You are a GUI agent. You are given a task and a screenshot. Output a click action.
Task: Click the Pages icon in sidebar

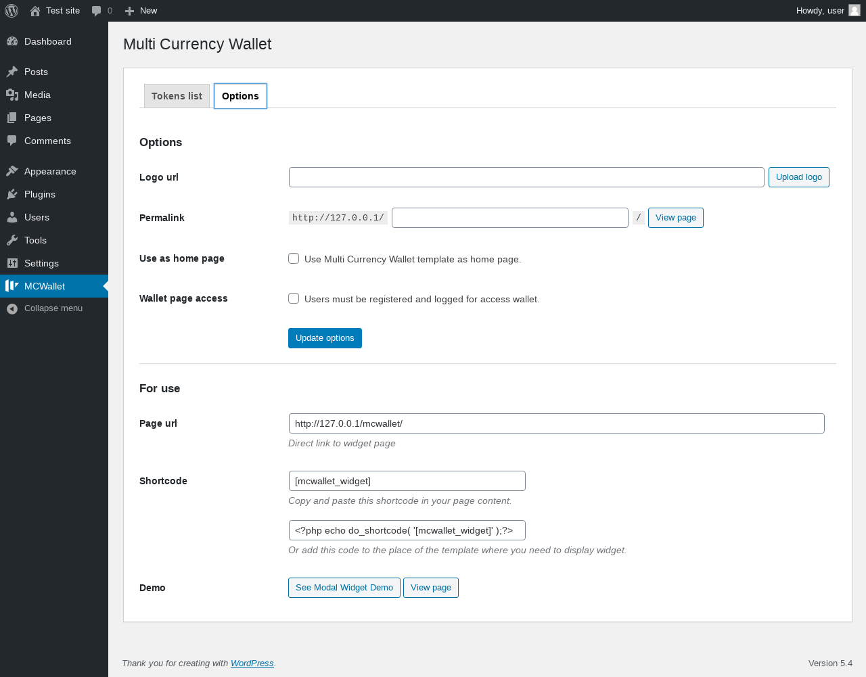pyautogui.click(x=12, y=118)
